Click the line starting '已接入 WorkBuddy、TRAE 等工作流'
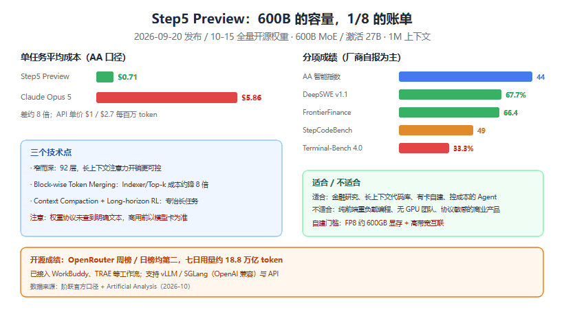Viewport: 564px width, 323px height. click(x=154, y=274)
